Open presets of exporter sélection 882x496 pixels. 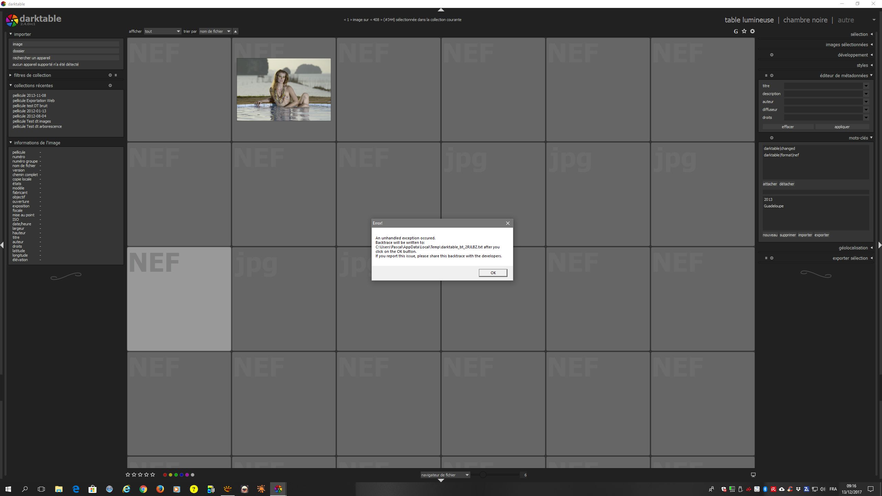(x=766, y=258)
